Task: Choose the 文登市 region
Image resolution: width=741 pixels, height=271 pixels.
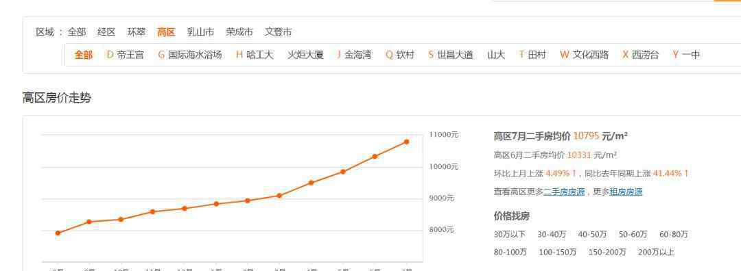Action: [x=278, y=32]
